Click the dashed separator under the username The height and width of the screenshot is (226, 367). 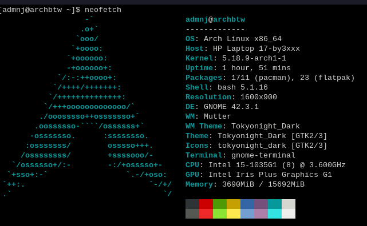coord(215,29)
